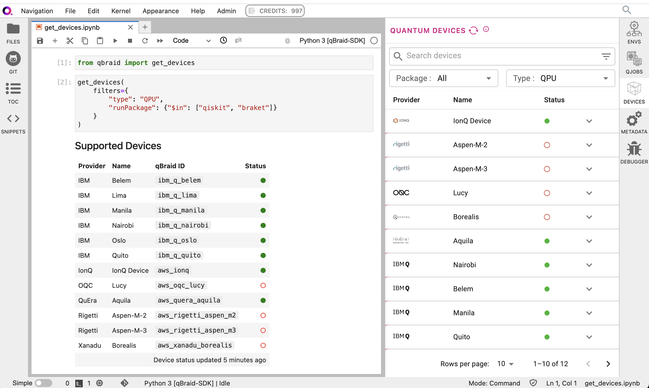Show Quantum Devices info tooltip icon

coord(486,29)
